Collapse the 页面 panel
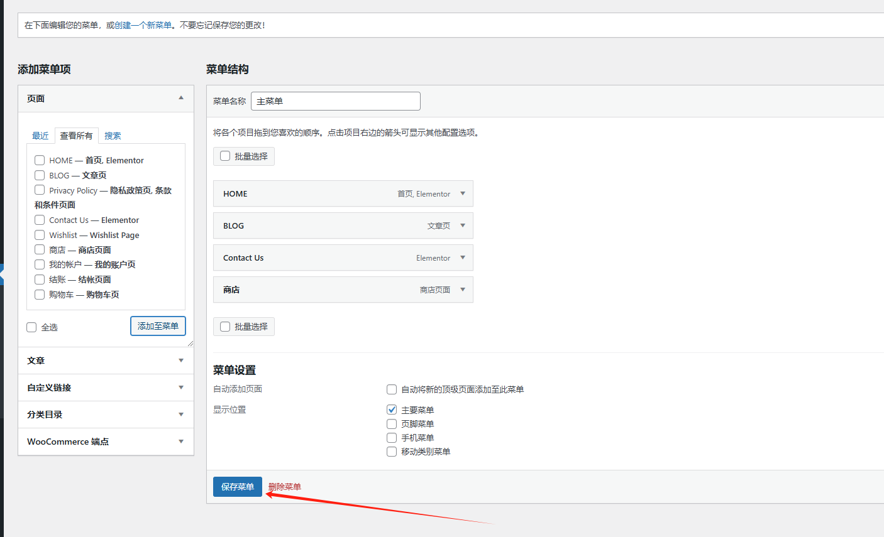This screenshot has height=537, width=884. pyautogui.click(x=181, y=99)
